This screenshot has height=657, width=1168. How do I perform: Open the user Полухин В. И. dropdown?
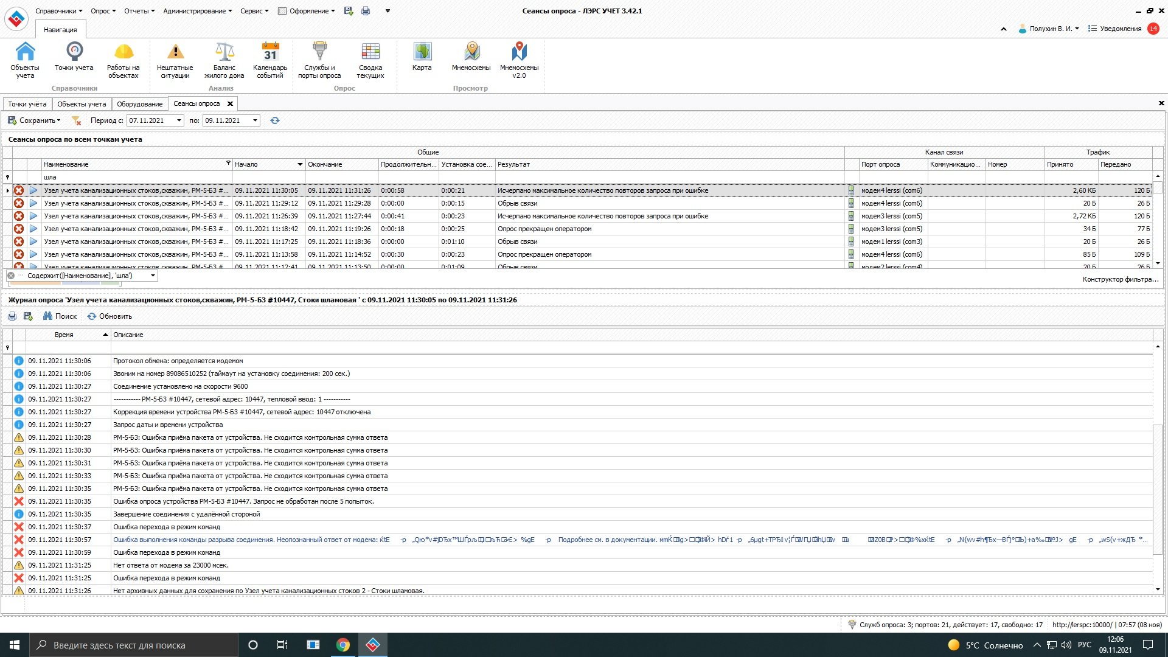[x=1049, y=29]
